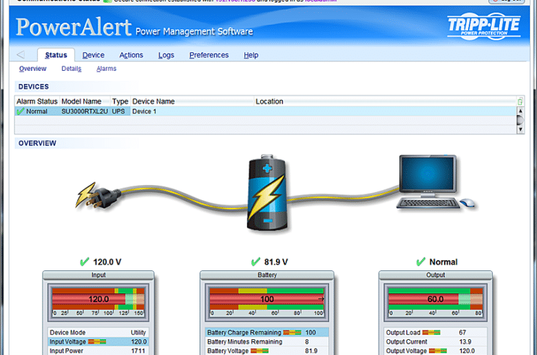Open the Status tab
The height and width of the screenshot is (355, 537).
[x=56, y=55]
